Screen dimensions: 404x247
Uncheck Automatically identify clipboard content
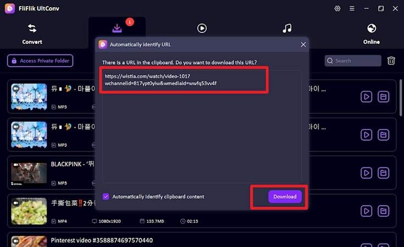tap(106, 197)
